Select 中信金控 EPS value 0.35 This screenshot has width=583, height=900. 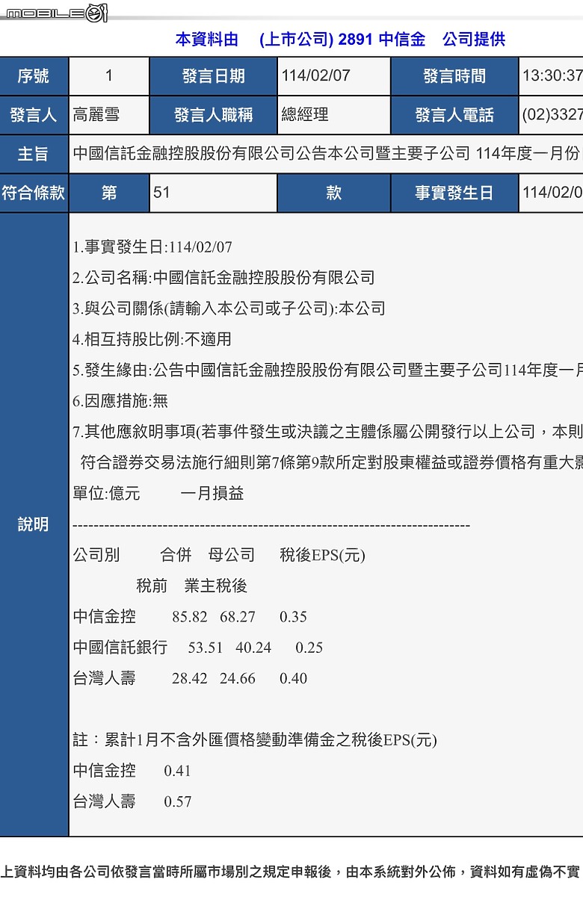pyautogui.click(x=294, y=617)
